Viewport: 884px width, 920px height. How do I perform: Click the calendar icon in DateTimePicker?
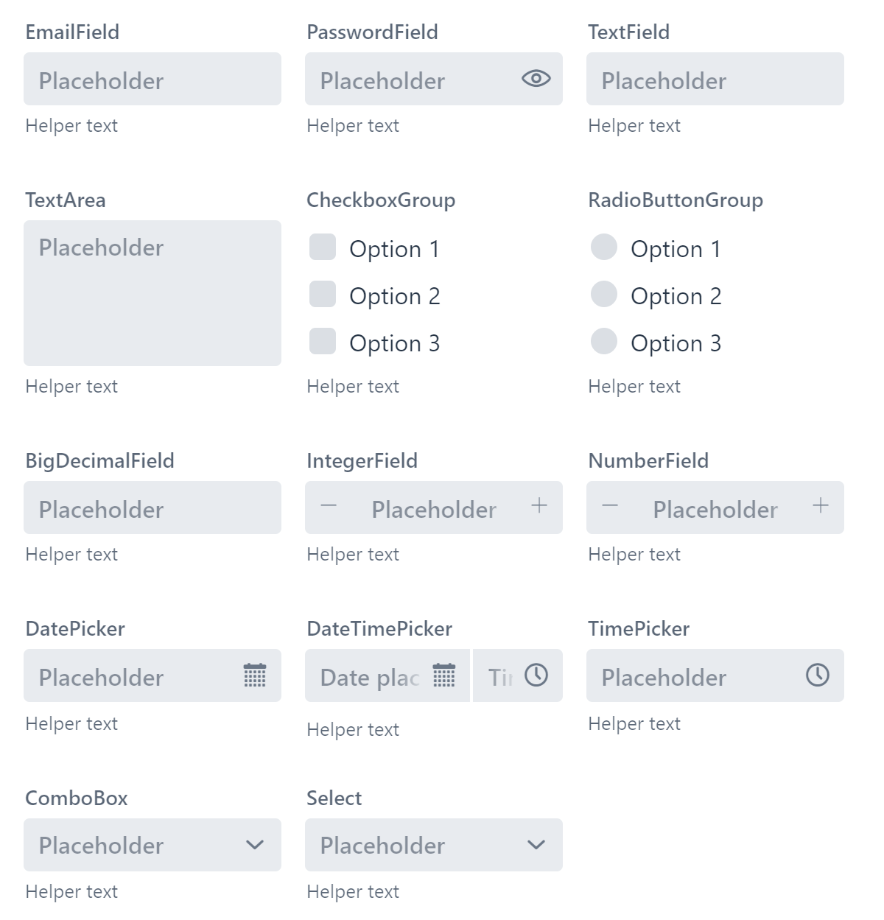click(444, 675)
